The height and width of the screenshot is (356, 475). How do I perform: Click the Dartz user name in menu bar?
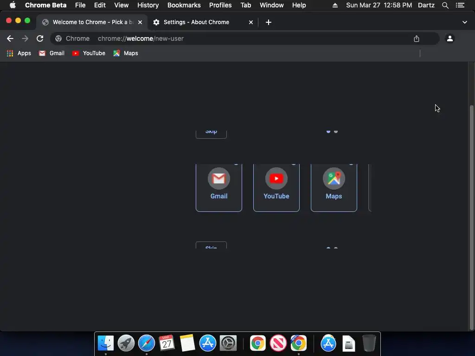click(426, 5)
